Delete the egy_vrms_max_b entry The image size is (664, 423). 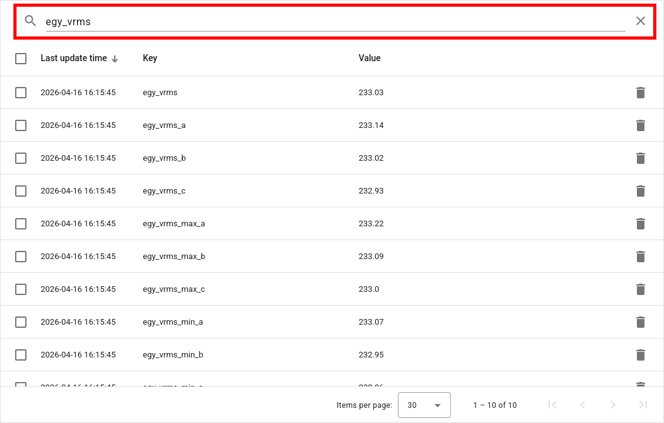click(x=641, y=257)
